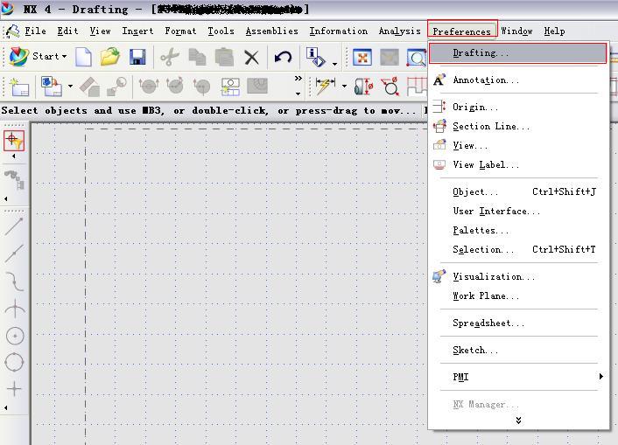
Task: Select the Arc sketch tool
Action: tap(15, 309)
